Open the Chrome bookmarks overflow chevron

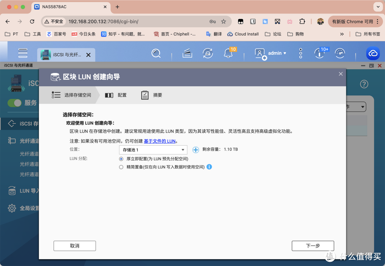342,34
